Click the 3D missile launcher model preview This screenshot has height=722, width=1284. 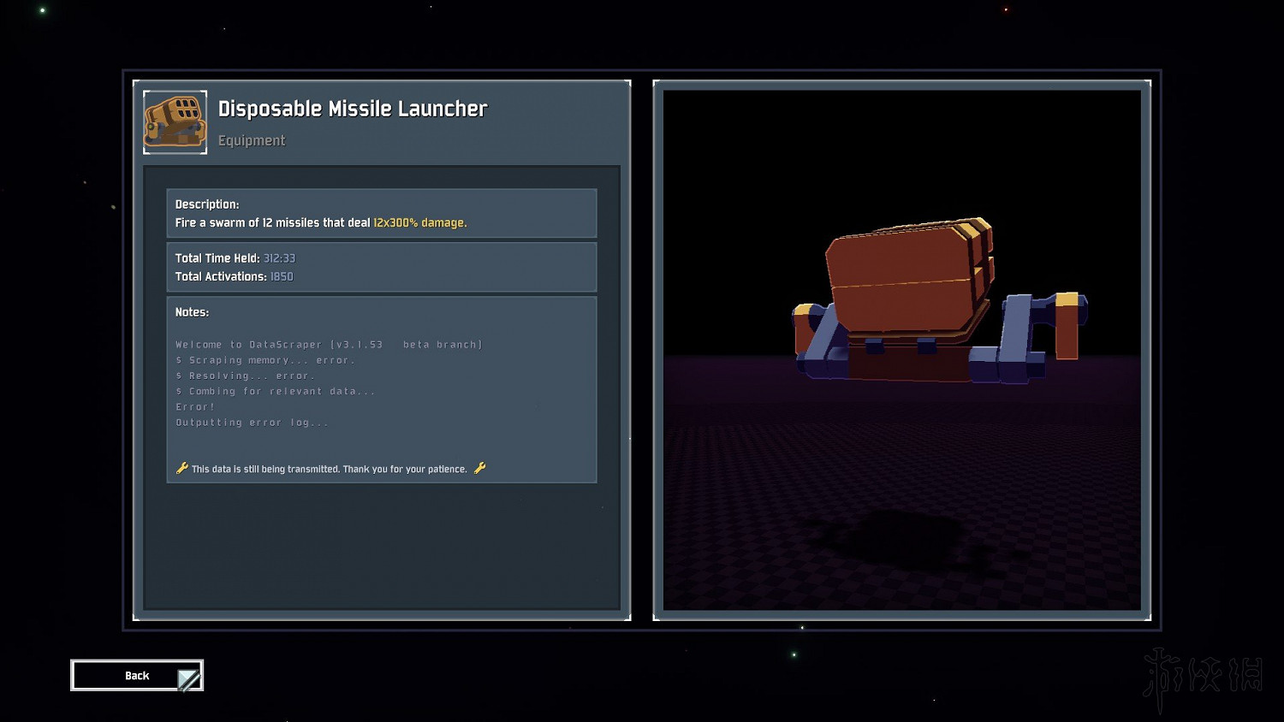pos(937,301)
